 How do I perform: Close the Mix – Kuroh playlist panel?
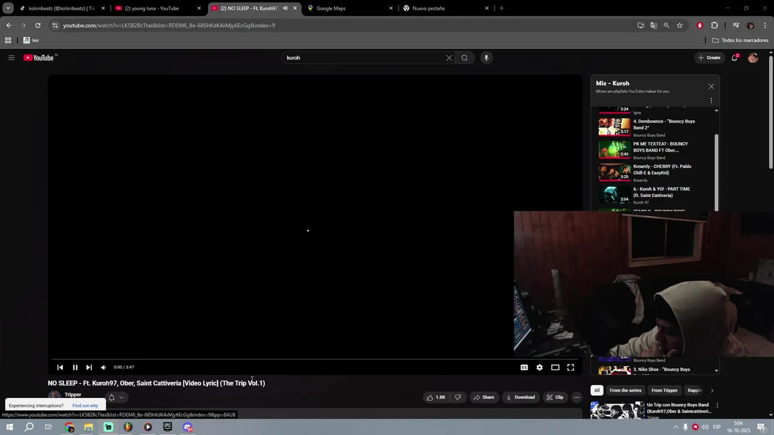click(x=711, y=86)
